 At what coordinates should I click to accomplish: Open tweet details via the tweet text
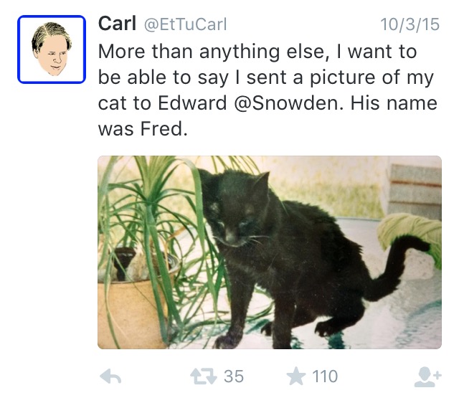pos(265,77)
